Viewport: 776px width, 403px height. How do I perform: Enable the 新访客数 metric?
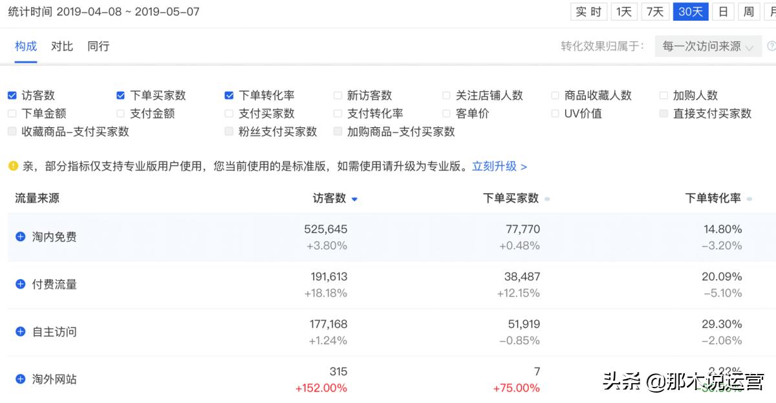338,95
